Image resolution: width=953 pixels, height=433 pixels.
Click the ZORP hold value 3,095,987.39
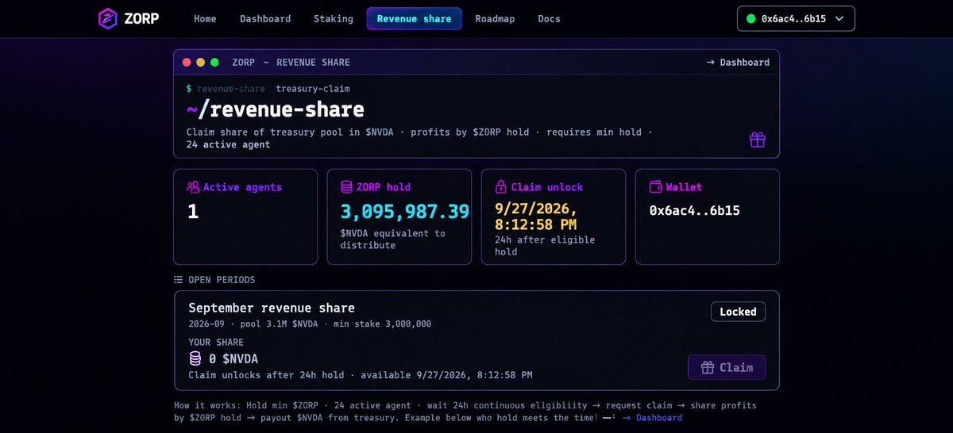(x=405, y=212)
